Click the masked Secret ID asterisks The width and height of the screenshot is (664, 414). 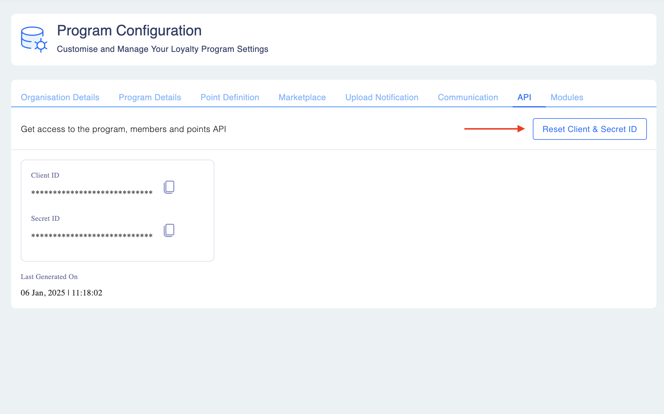click(x=92, y=235)
